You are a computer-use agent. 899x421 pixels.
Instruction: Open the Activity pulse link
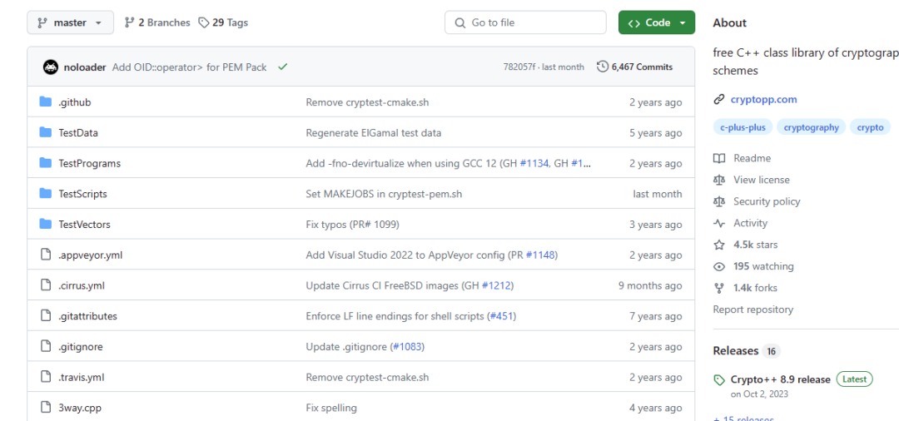750,223
